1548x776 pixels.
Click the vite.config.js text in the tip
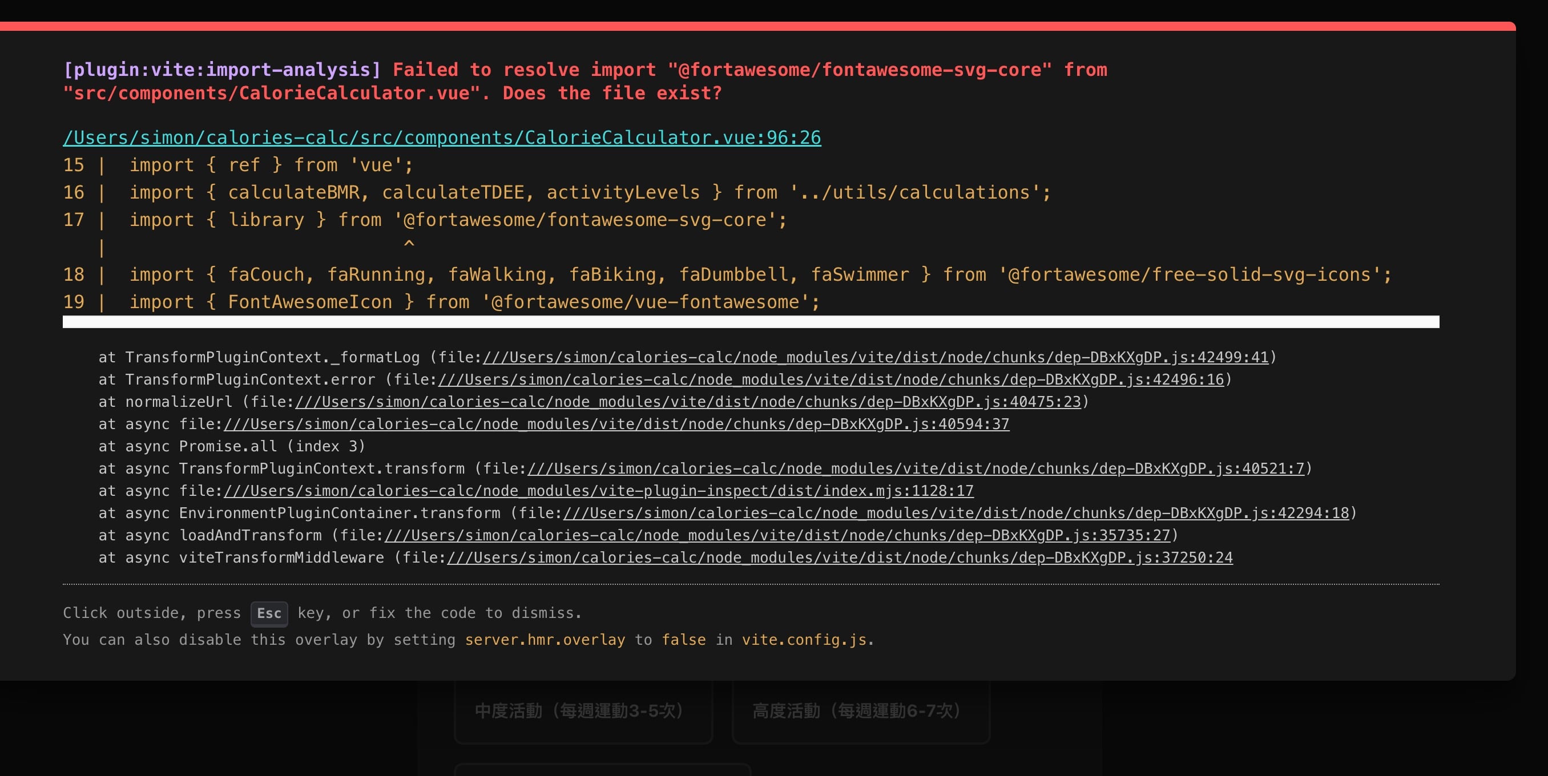[804, 640]
